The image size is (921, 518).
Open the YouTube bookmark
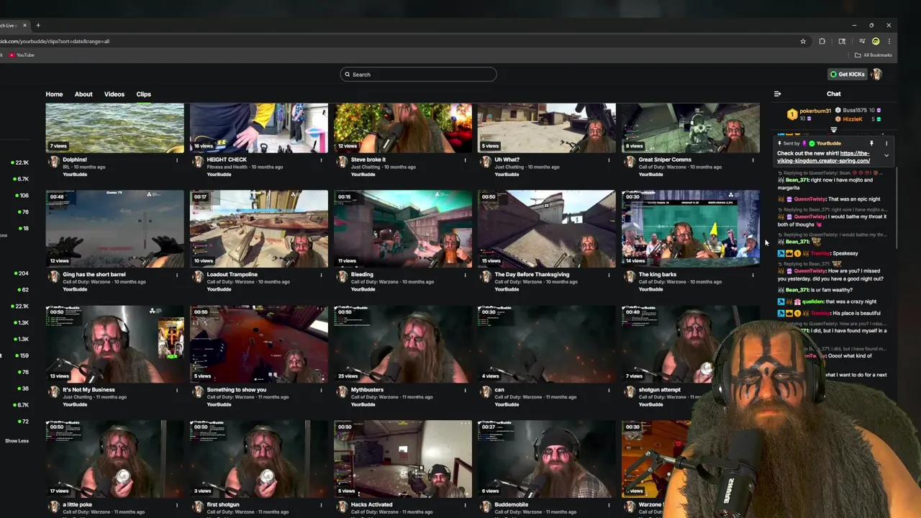[x=22, y=55]
